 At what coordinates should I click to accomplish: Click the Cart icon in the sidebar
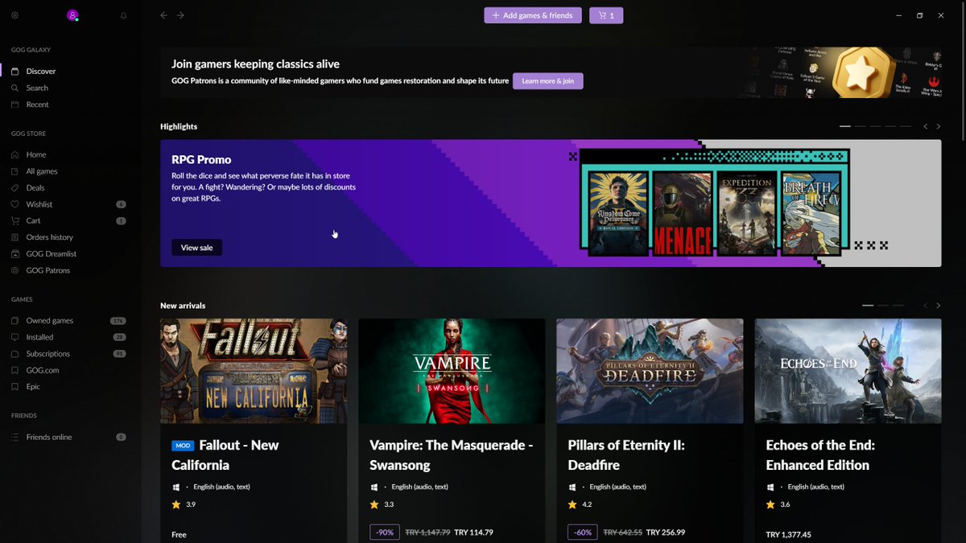[15, 220]
